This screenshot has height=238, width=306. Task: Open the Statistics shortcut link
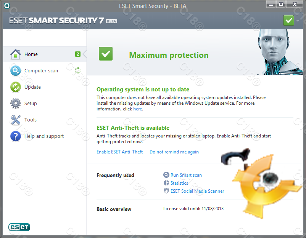179,183
